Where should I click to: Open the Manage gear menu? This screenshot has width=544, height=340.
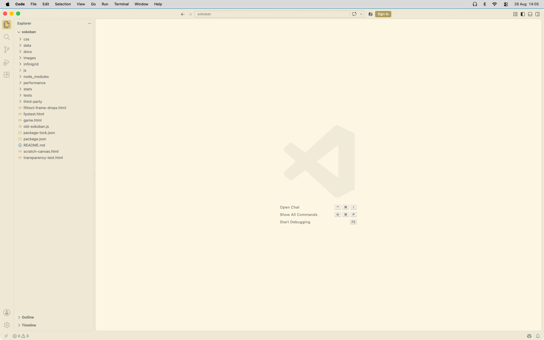pyautogui.click(x=7, y=325)
